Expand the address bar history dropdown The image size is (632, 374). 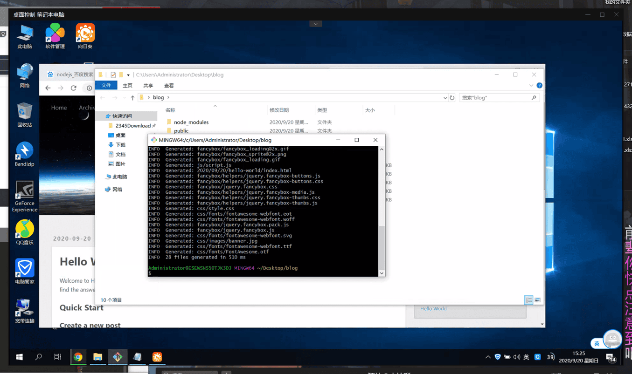click(x=444, y=98)
